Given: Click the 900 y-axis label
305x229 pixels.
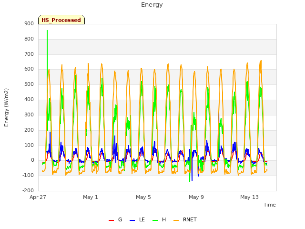Looking at the screenshot, I should pyautogui.click(x=29, y=23).
